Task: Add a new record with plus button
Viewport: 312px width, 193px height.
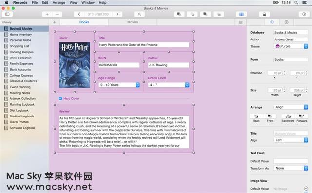Action: [x=47, y=14]
